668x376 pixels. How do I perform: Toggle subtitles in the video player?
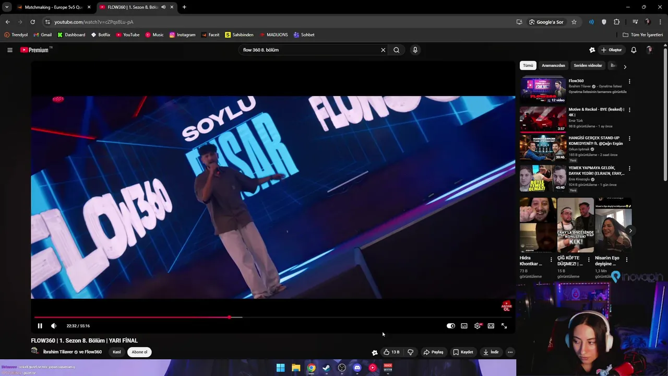tap(464, 326)
